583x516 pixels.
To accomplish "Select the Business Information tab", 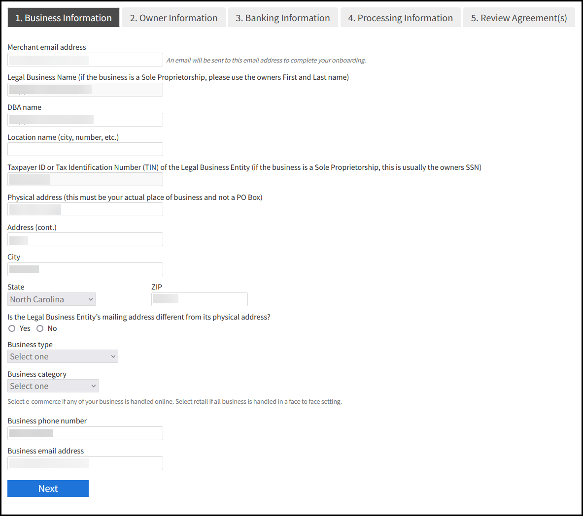I will click(63, 17).
